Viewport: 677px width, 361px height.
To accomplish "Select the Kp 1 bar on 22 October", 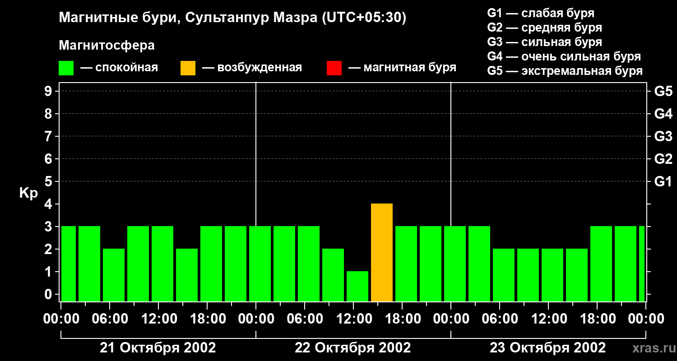I will click(357, 287).
